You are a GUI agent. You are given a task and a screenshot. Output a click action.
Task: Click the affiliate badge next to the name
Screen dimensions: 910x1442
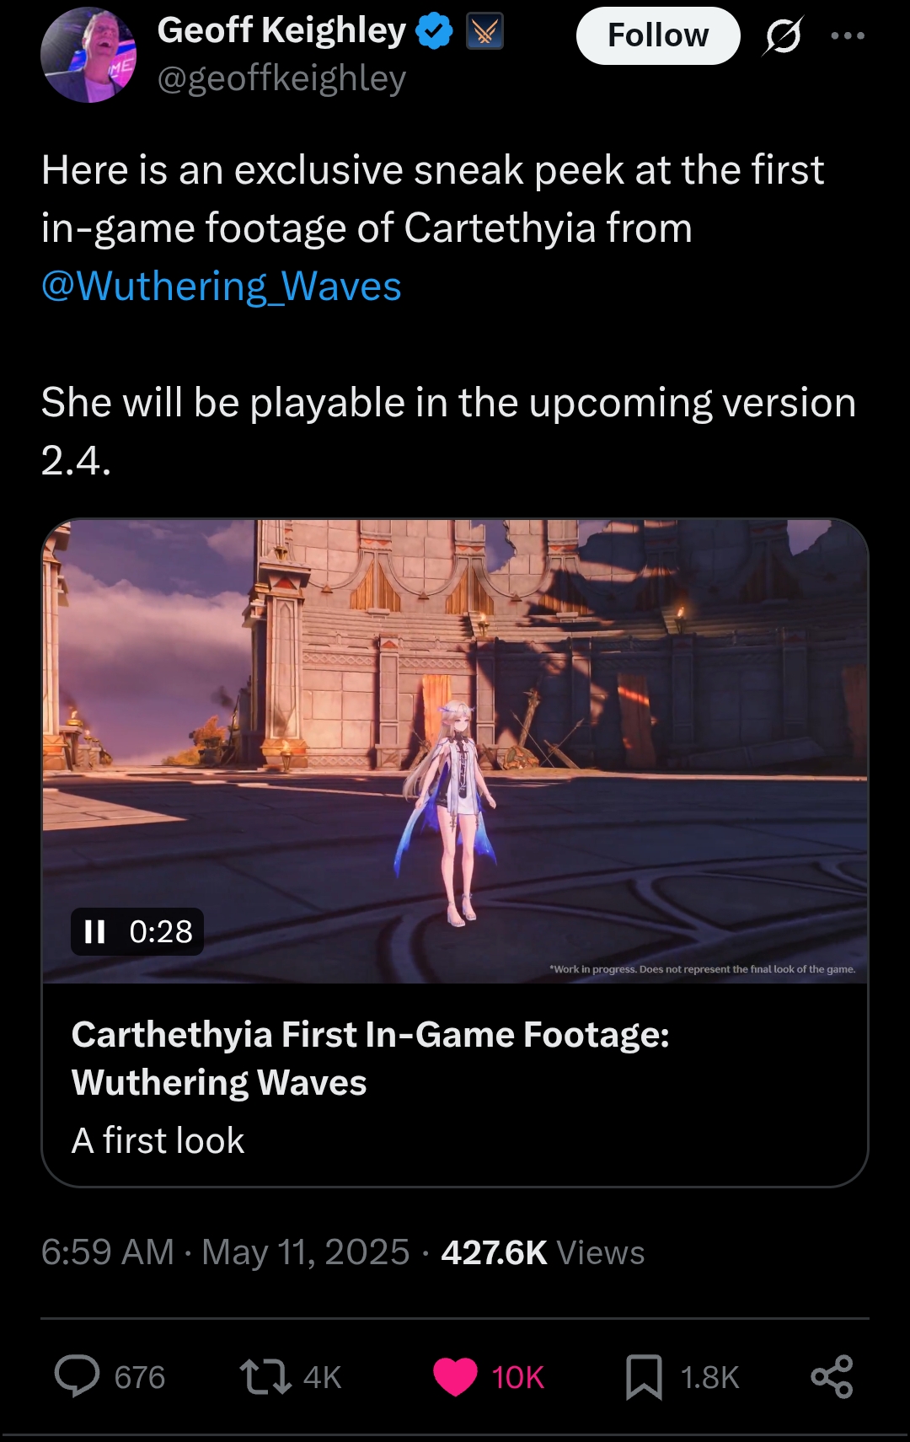[x=484, y=32]
